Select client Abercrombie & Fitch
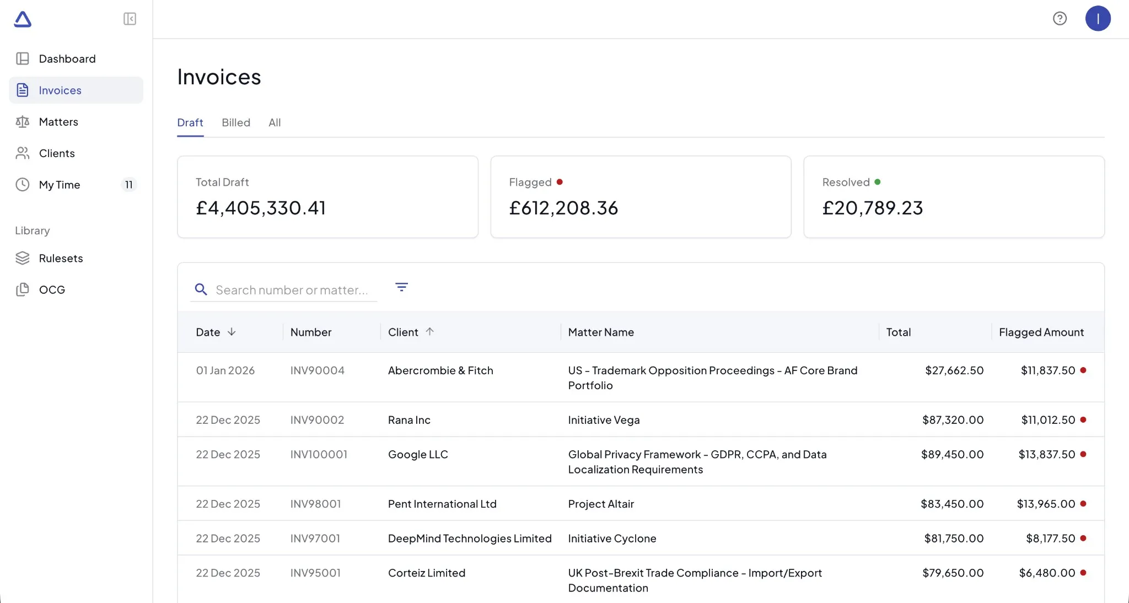 coord(440,370)
